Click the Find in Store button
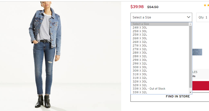 [178, 96]
